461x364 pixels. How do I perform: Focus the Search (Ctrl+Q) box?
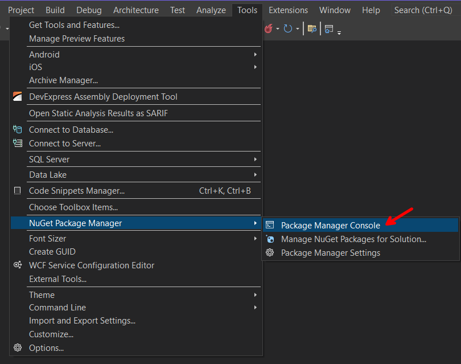coord(425,10)
